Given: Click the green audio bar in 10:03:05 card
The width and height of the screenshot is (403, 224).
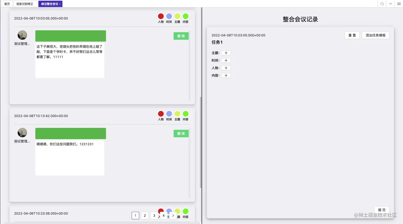Looking at the screenshot, I should pos(71,36).
